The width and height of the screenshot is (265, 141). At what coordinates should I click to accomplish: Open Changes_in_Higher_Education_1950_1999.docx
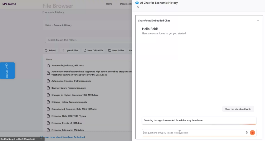[x=75, y=95]
